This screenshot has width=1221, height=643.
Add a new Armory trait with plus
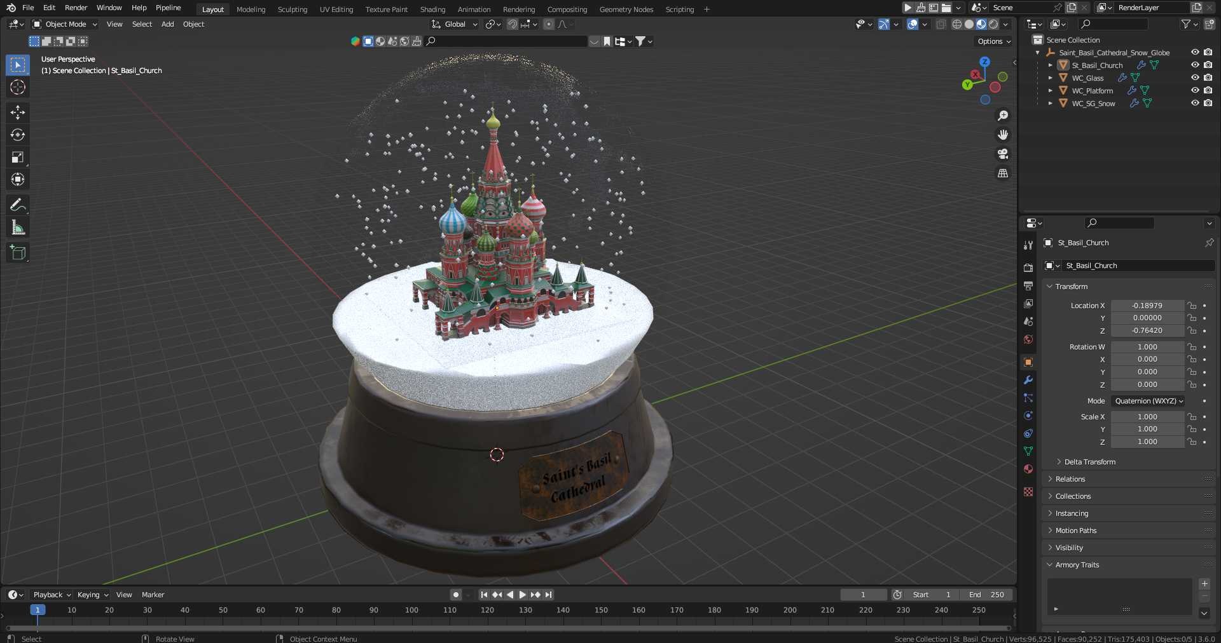point(1204,584)
